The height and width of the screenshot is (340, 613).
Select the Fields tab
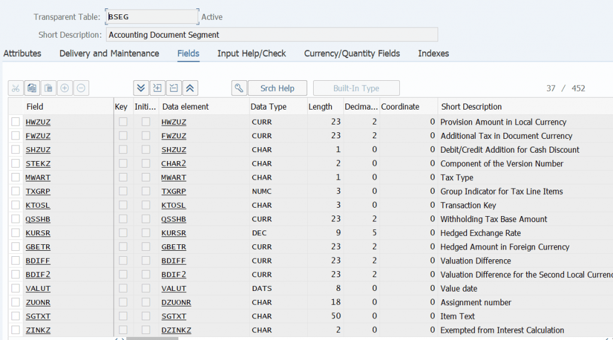pos(189,53)
